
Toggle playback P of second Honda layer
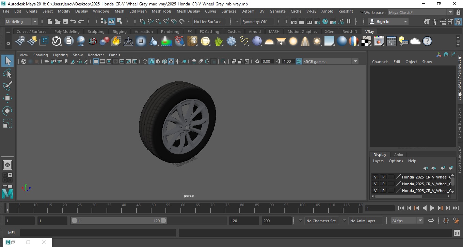pyautogui.click(x=383, y=184)
